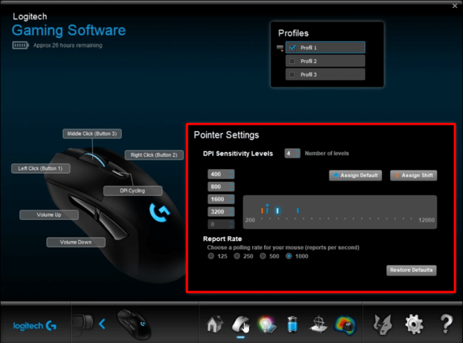The image size is (463, 343).
Task: Open the settings gear icon
Action: (414, 324)
